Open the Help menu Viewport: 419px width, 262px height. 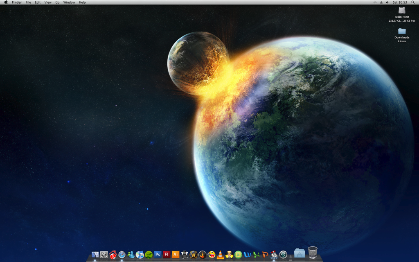click(82, 2)
